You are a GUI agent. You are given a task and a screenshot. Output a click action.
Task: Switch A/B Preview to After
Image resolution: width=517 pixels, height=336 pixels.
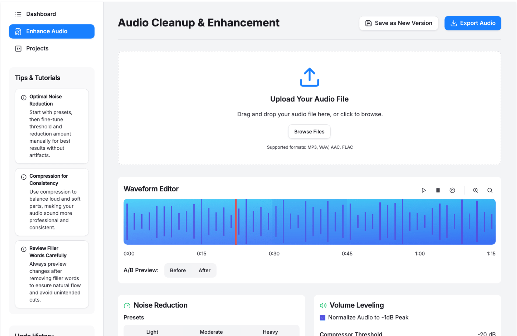click(x=204, y=270)
